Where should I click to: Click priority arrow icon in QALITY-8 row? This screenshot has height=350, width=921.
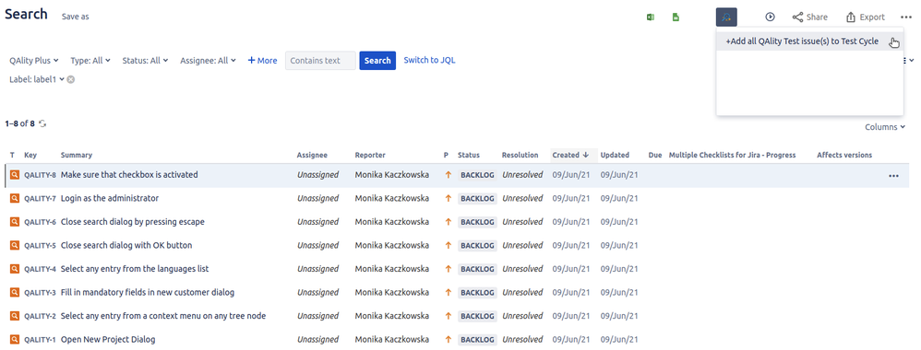(449, 175)
